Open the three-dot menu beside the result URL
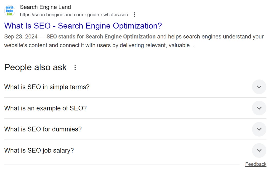 (x=134, y=15)
